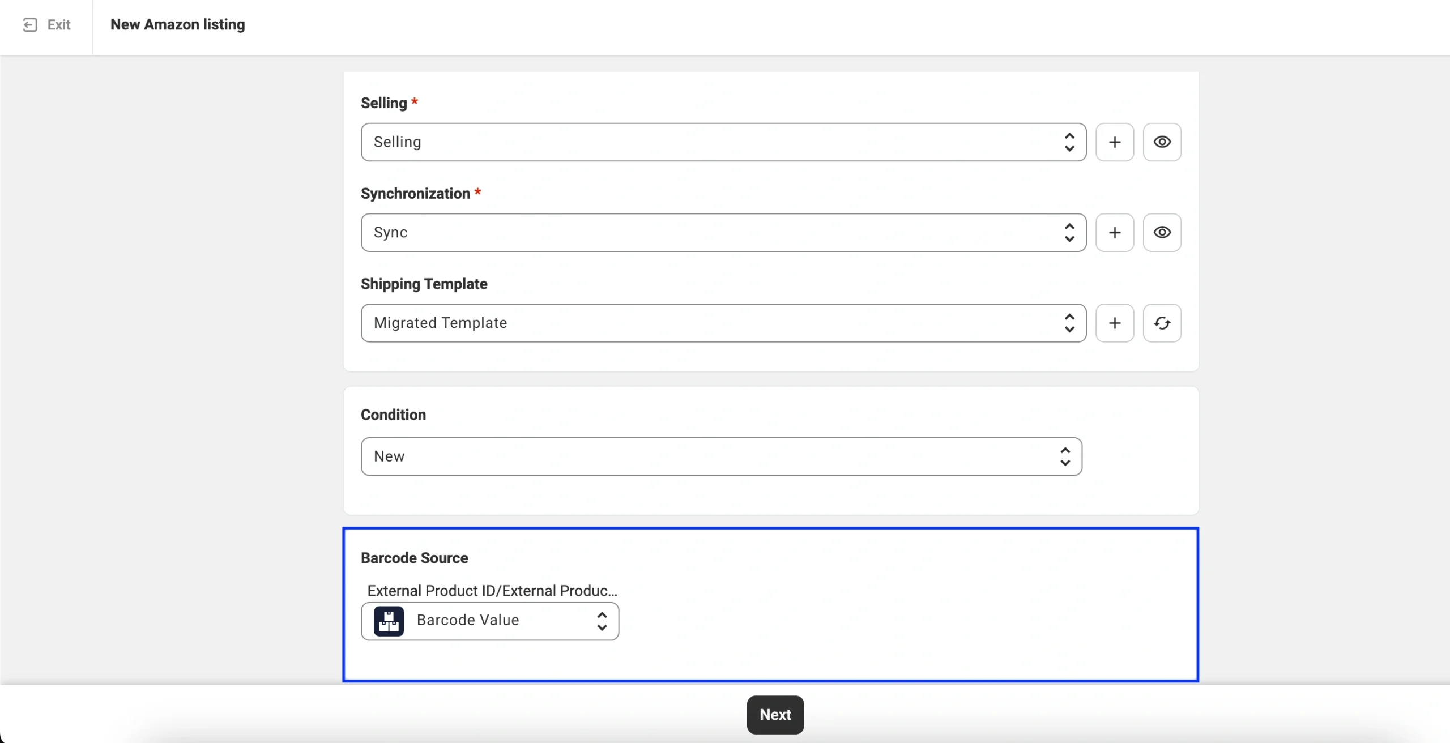This screenshot has height=743, width=1450.
Task: Click the New Amazon listing title
Action: [x=177, y=25]
